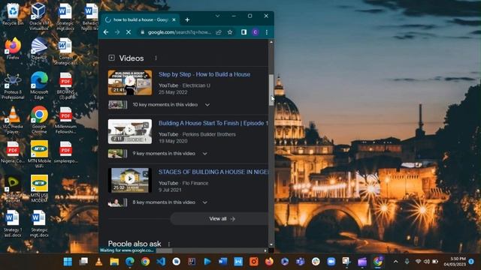Open 'Building A House Start To Finish' link
The image size is (481, 270).
[x=213, y=123]
